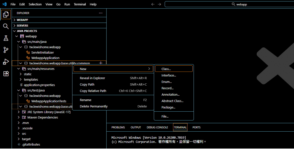Click the src/test/java folder icon
This screenshot has height=149, width=294.
[24, 90]
